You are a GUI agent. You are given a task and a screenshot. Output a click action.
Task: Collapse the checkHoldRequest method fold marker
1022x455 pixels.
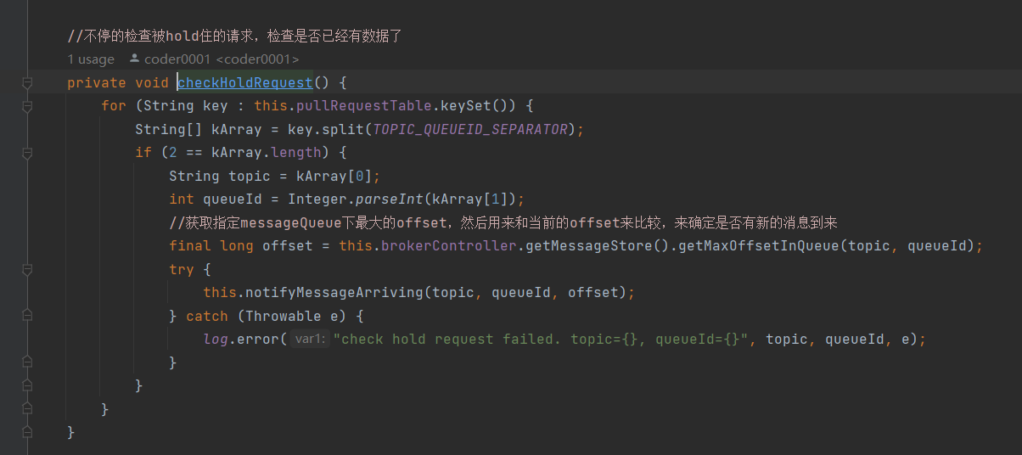pos(27,82)
